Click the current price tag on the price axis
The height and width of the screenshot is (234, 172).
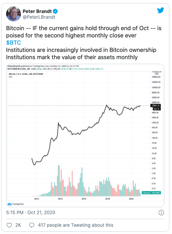(x=156, y=105)
